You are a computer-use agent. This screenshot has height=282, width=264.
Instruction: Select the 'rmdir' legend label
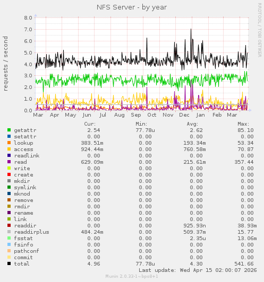[x=22, y=207]
